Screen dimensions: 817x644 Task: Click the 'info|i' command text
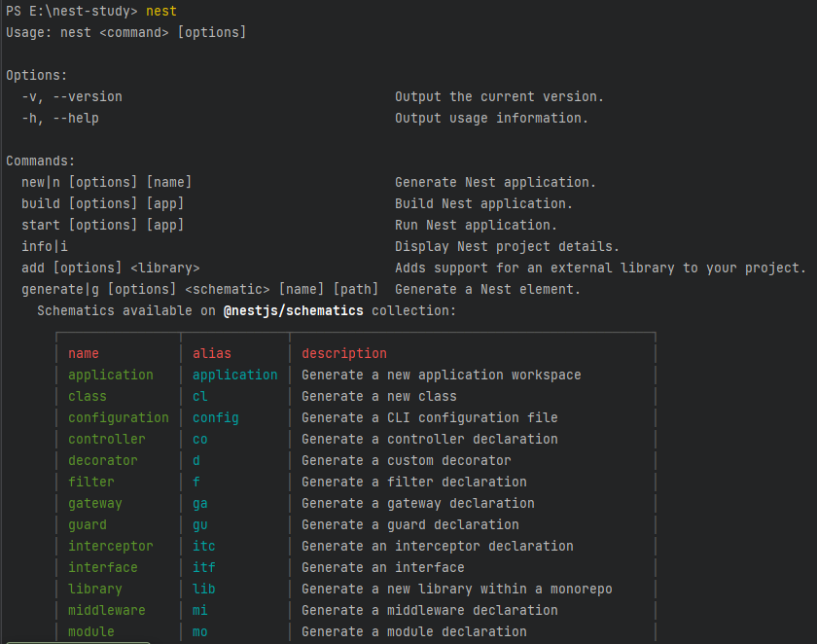click(x=45, y=246)
